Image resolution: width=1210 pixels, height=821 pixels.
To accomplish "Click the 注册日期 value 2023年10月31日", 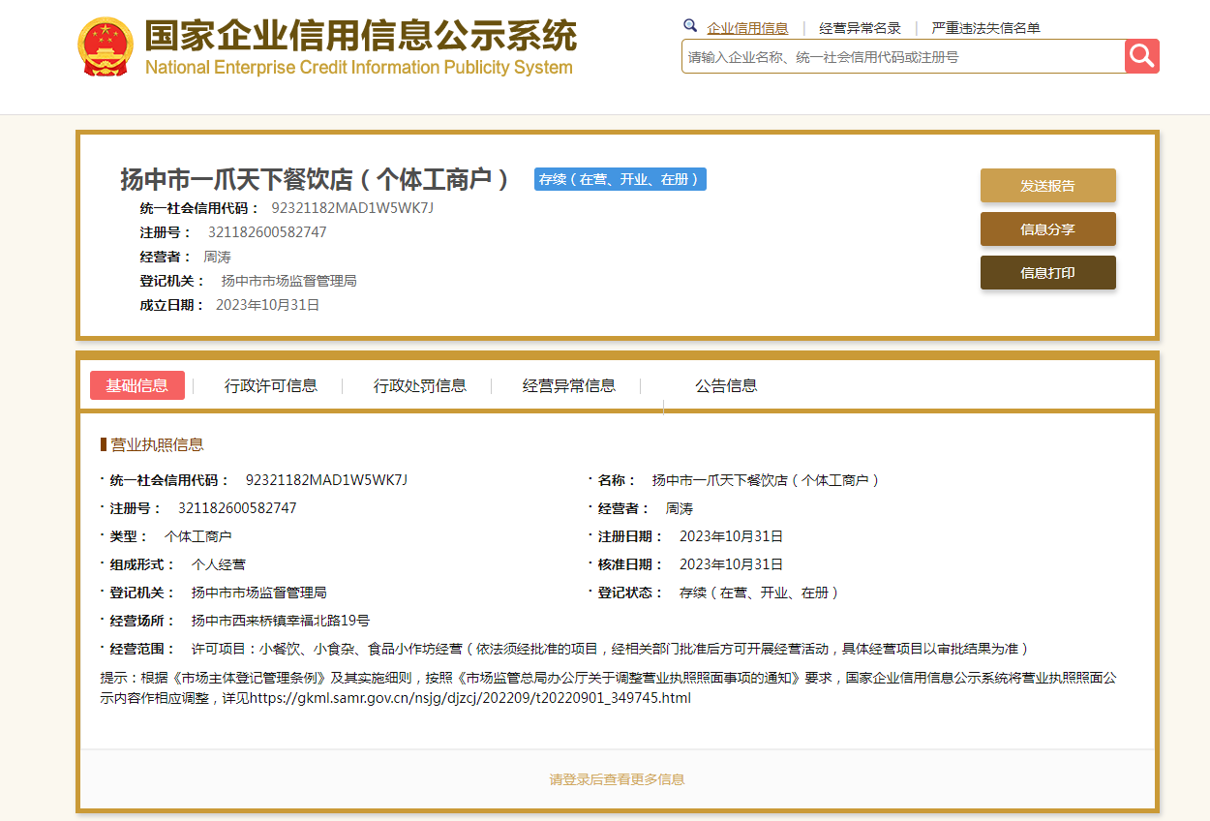I will coord(731,536).
